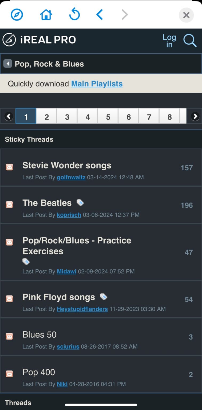Show next page numbers with right arrow

coord(195,116)
